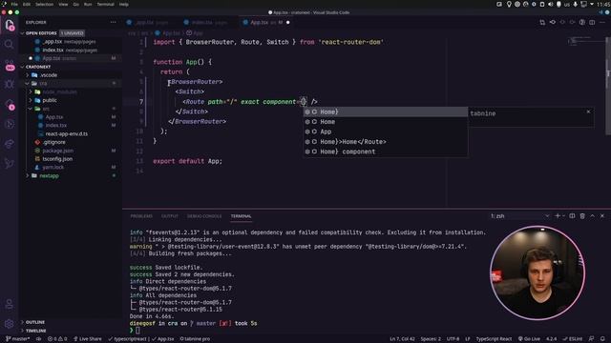Open the Search view in the activity bar

coord(10,44)
